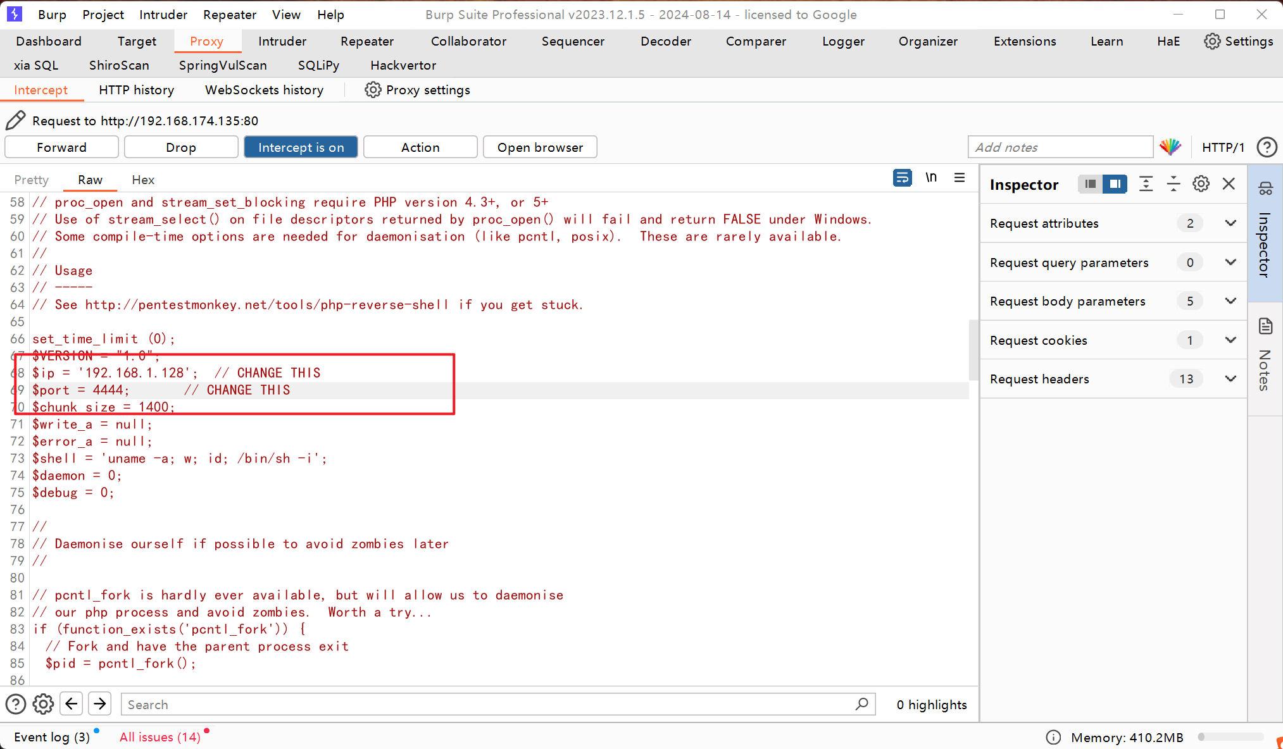
Task: Select the Sequencer tab
Action: pos(573,41)
